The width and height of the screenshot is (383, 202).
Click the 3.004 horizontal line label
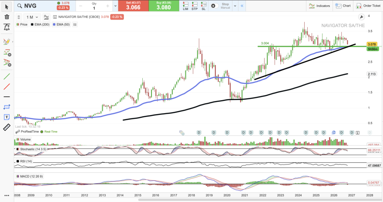[x=265, y=43]
